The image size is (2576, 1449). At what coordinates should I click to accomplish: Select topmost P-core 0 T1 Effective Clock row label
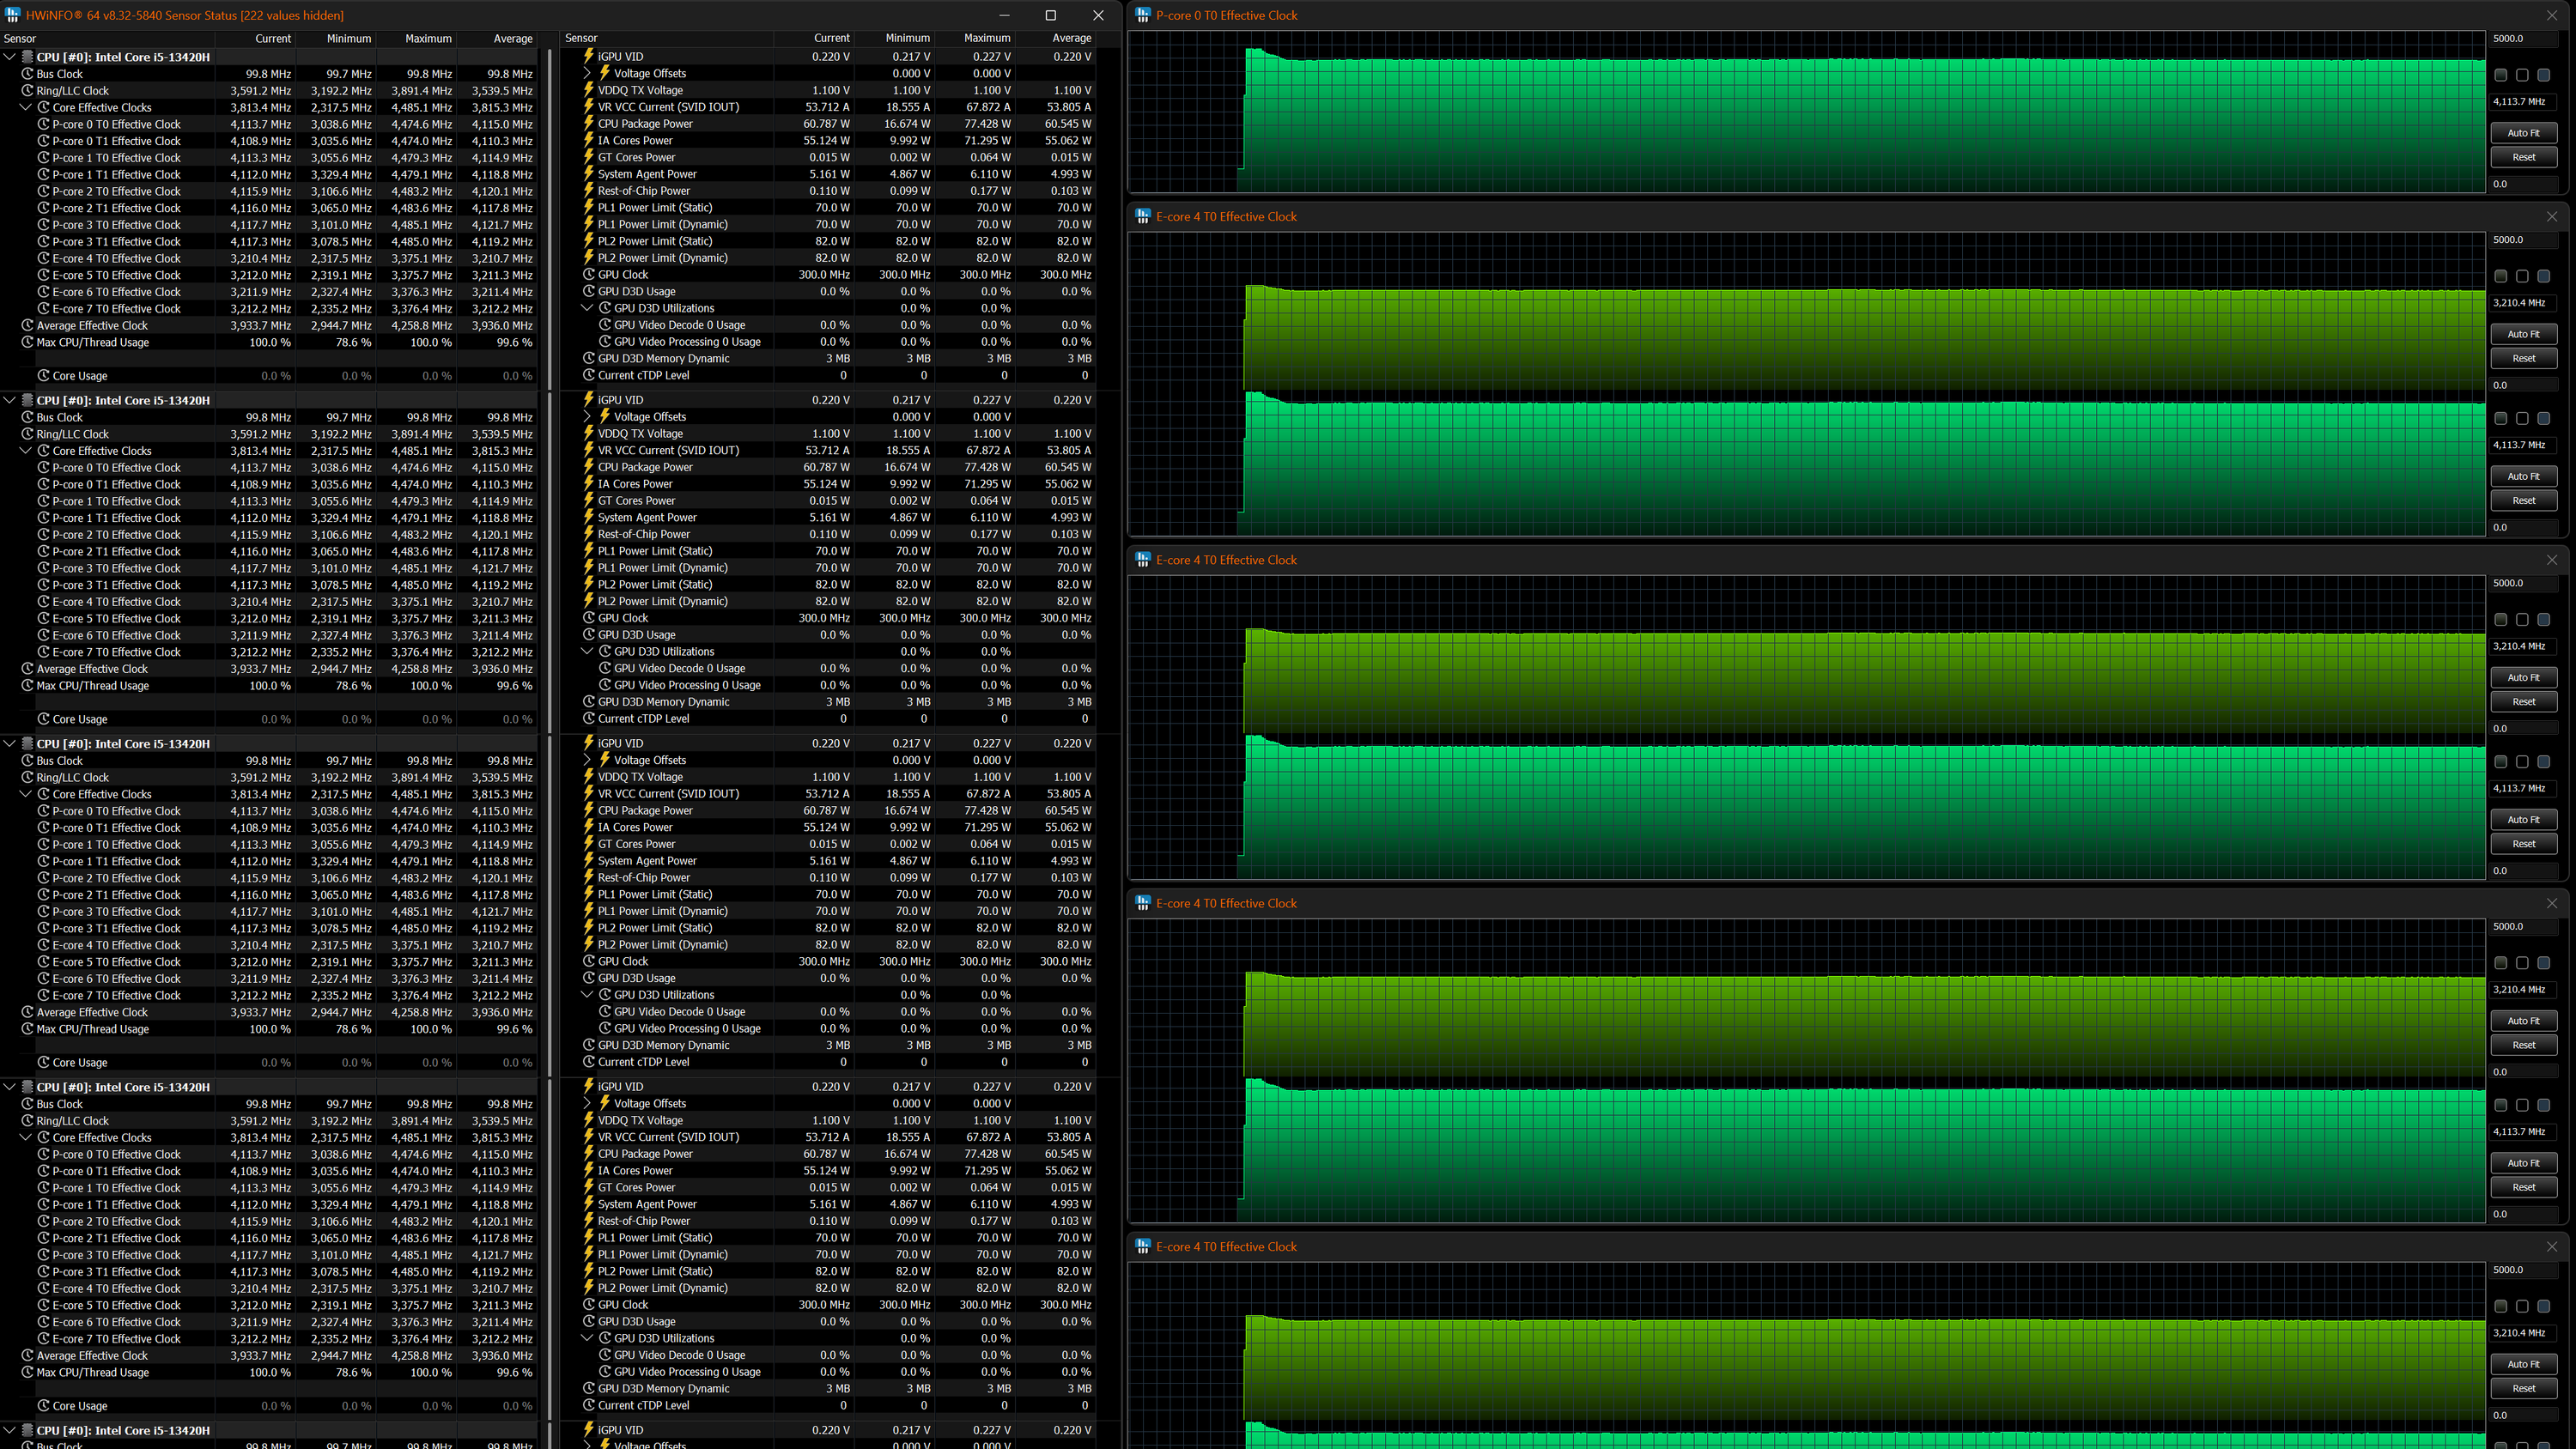(117, 141)
